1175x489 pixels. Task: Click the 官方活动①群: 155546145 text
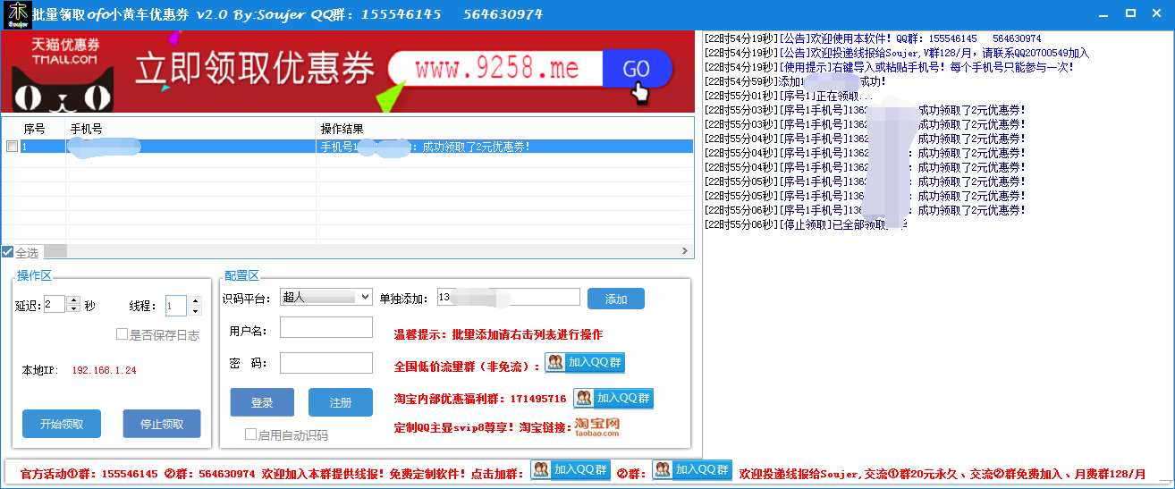[x=89, y=473]
